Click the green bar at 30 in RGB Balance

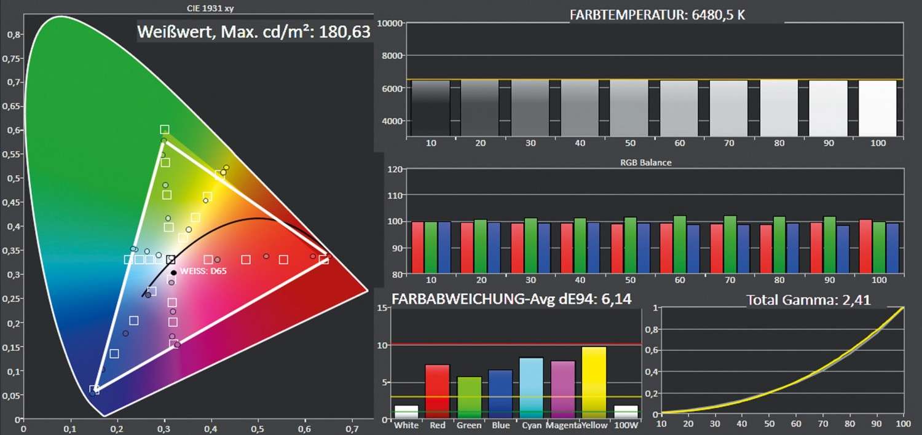click(530, 246)
